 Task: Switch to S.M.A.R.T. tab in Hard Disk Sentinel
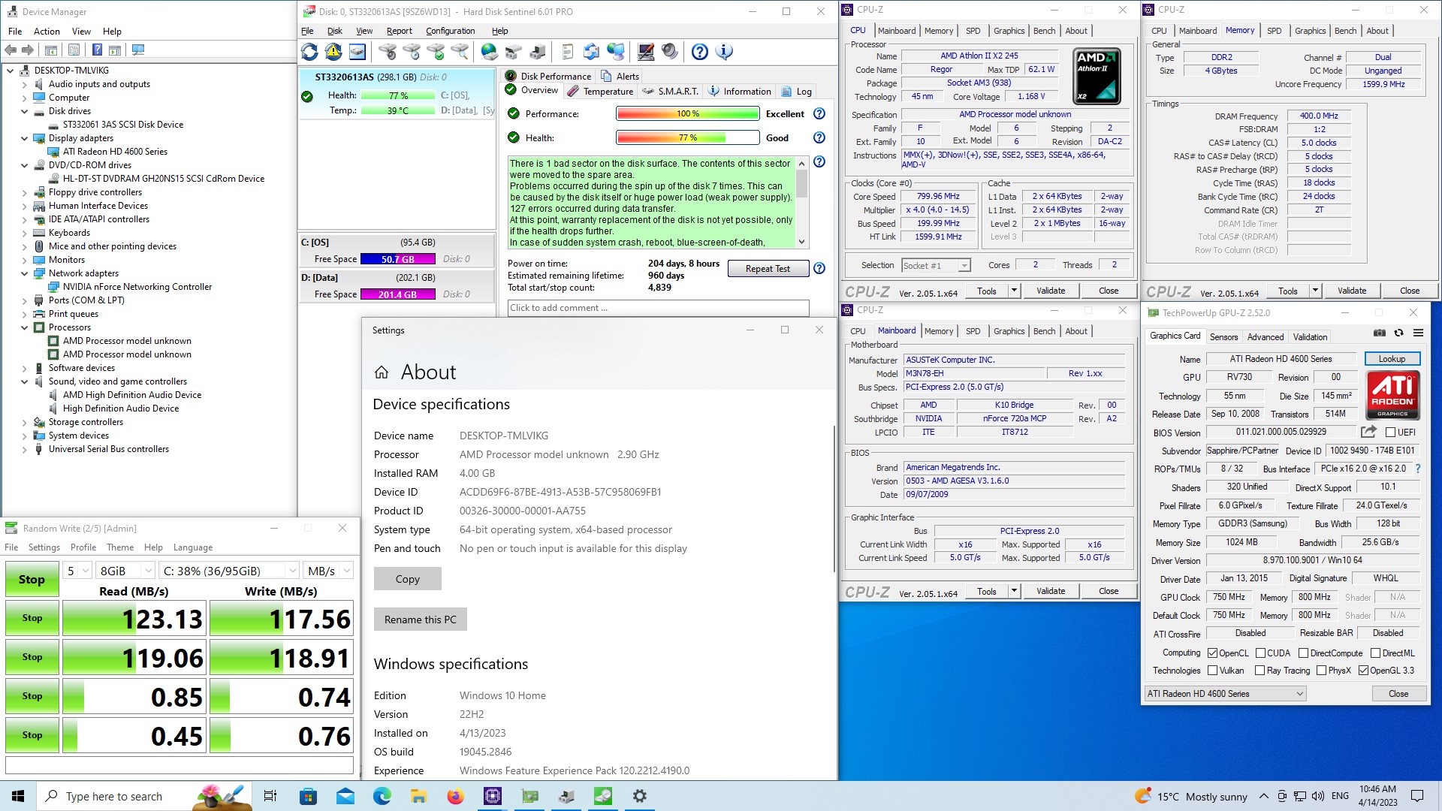(x=671, y=92)
